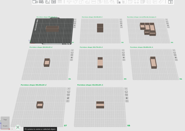Image resolution: width=185 pixels, height=131 pixels.
Task: Click the 'Formbox shape 30x50x20' plate title
Action: pyautogui.click(x=40, y=47)
